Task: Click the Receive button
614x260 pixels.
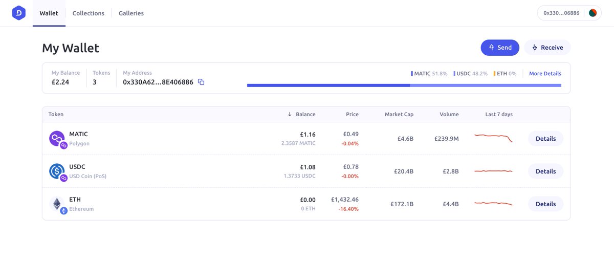Action: pos(547,48)
